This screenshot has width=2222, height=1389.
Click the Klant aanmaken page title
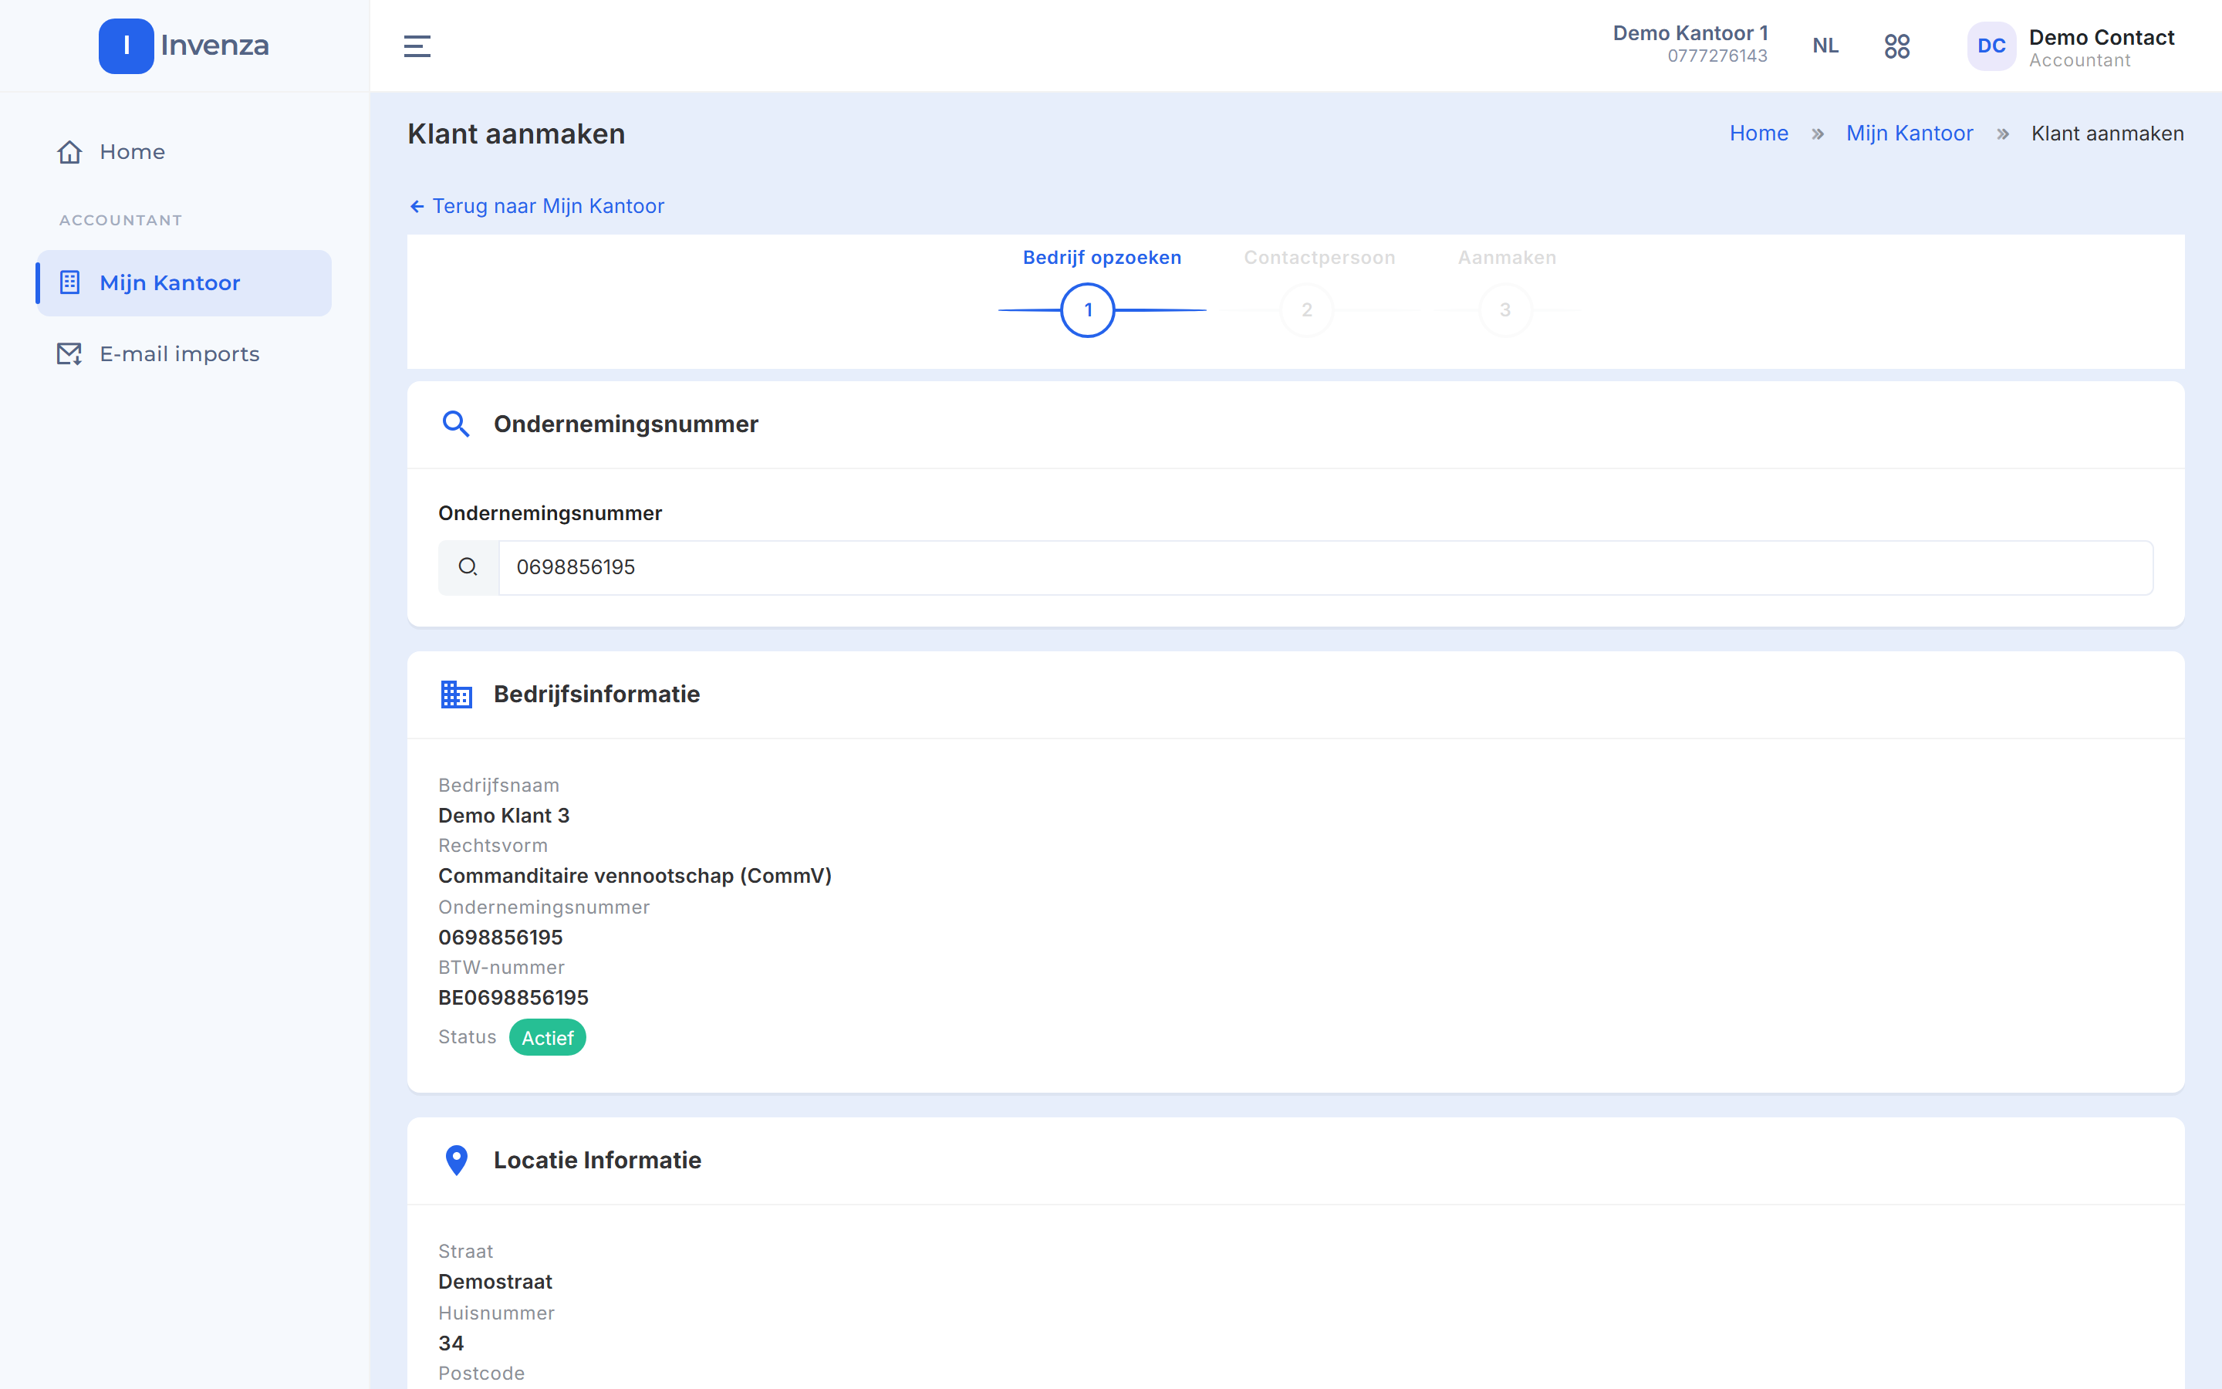click(x=516, y=134)
